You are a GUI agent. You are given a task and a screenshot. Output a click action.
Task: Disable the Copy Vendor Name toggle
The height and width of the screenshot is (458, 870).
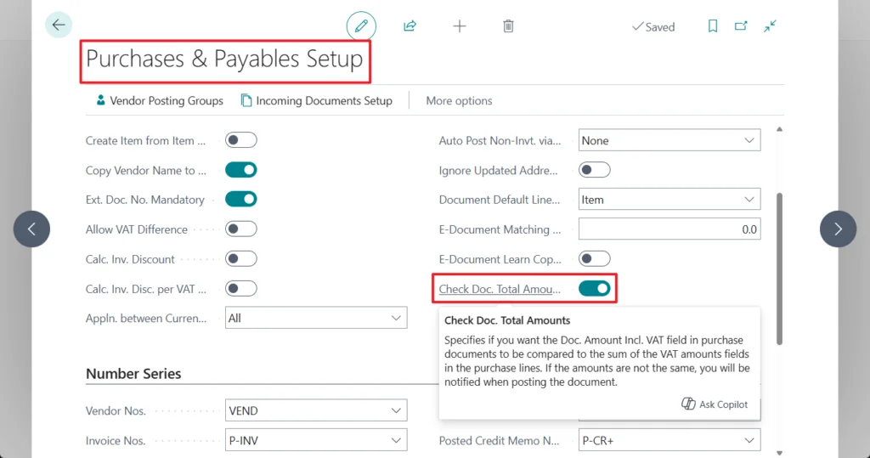(240, 170)
